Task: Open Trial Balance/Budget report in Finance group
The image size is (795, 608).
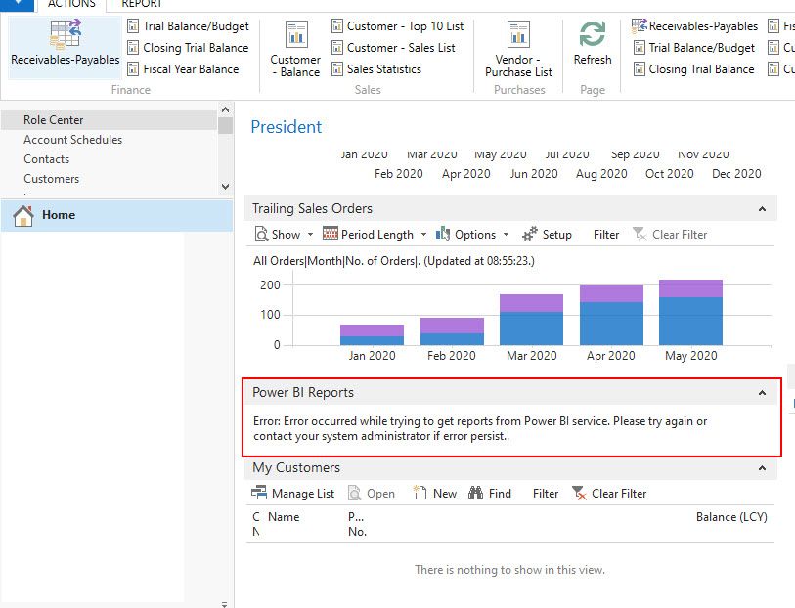Action: click(188, 26)
